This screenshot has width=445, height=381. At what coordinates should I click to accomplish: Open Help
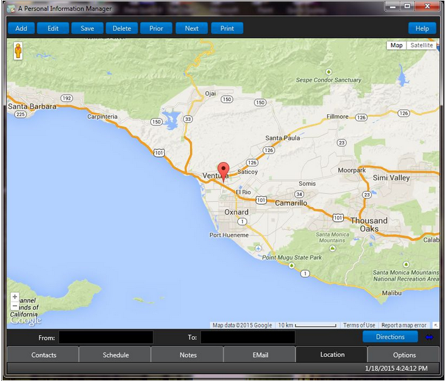pyautogui.click(x=422, y=28)
